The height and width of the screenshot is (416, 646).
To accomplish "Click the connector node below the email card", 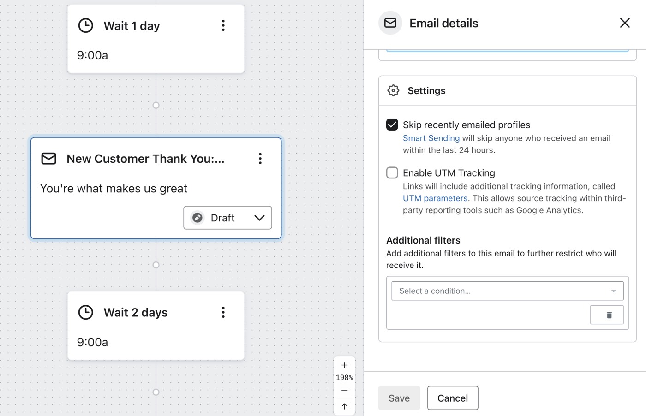I will tap(156, 265).
